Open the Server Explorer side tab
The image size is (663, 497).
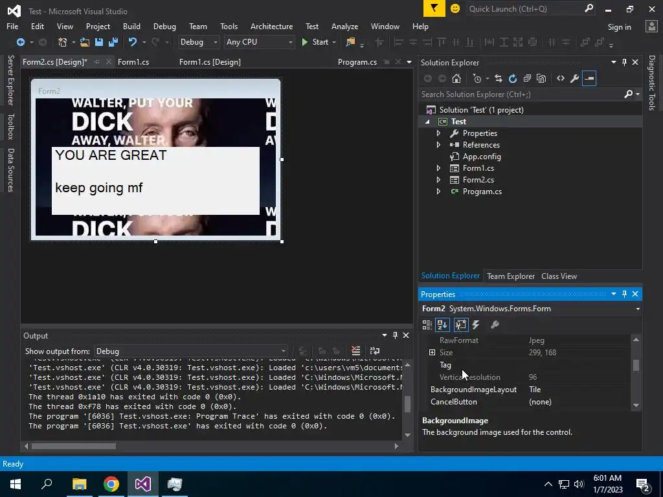coord(10,80)
